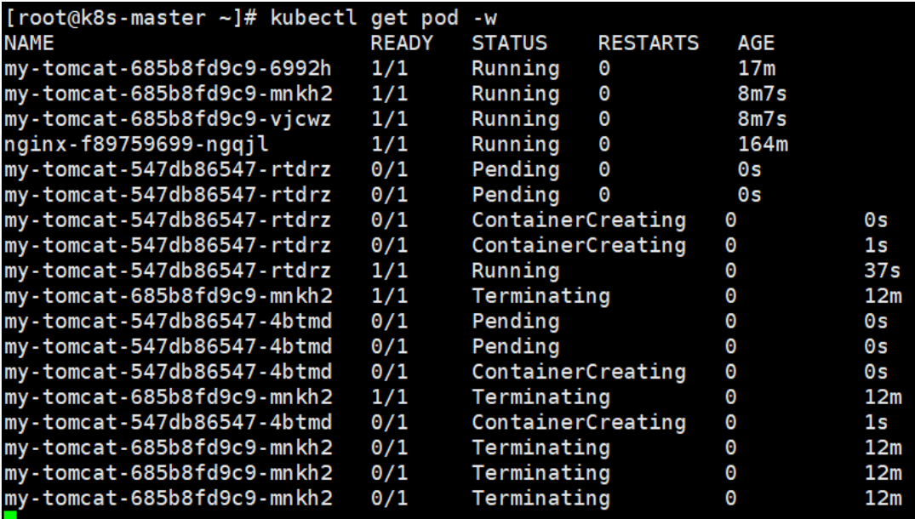This screenshot has width=915, height=519.
Task: Click Running status in the nginx row
Action: coord(515,145)
